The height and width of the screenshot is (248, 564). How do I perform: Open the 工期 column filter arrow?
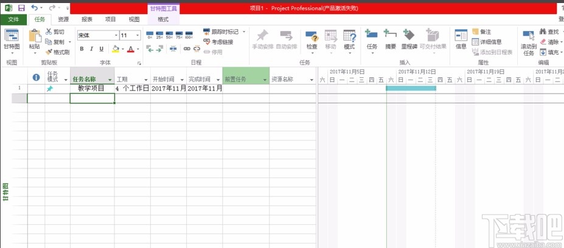(x=146, y=80)
